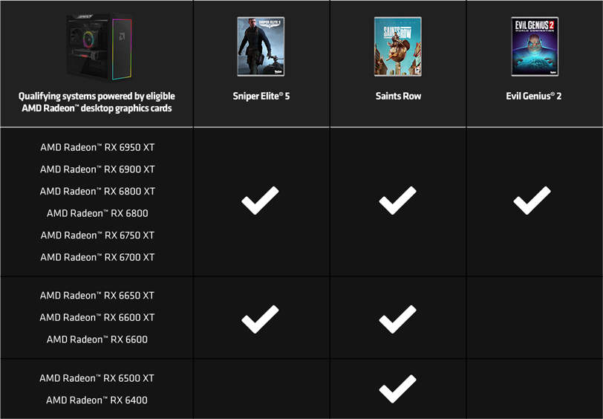
Task: Click Sniper Elite 5 checkmark for RX 6650 XT tier
Action: click(x=261, y=319)
